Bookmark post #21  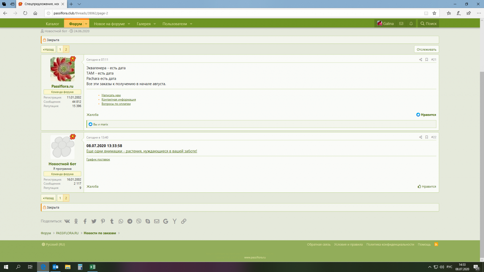(427, 60)
